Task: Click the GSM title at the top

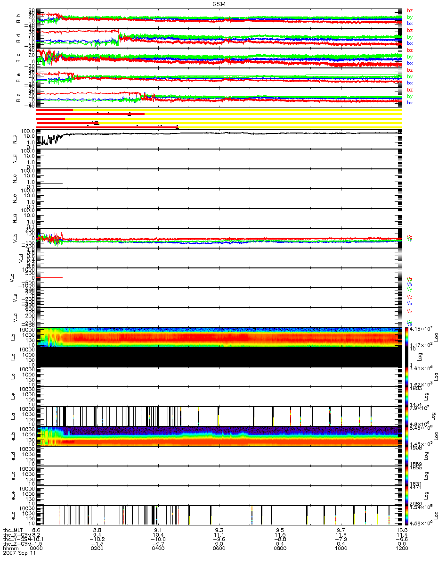Action: [219, 4]
